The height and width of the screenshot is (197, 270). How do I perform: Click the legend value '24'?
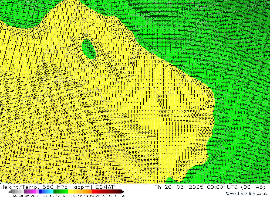coord(92,196)
